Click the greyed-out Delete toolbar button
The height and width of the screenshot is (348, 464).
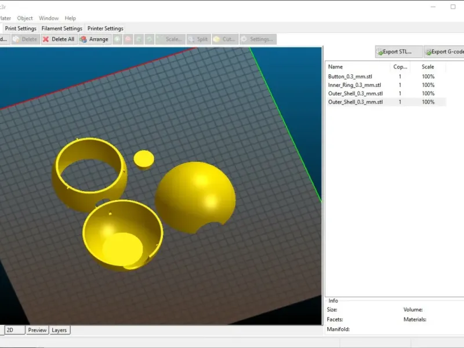click(x=26, y=39)
